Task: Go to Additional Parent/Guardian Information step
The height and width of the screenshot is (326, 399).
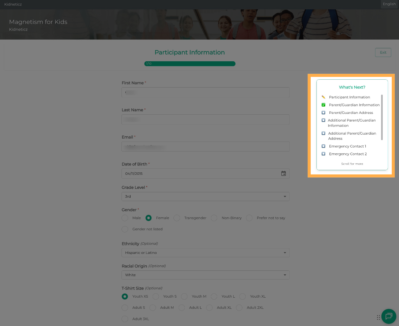Action: (352, 123)
